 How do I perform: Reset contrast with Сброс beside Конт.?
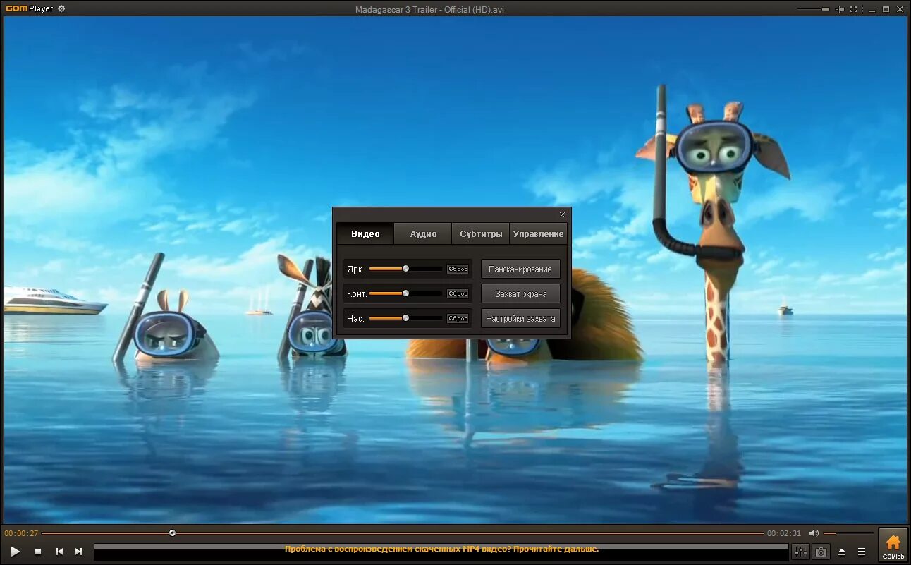[458, 293]
